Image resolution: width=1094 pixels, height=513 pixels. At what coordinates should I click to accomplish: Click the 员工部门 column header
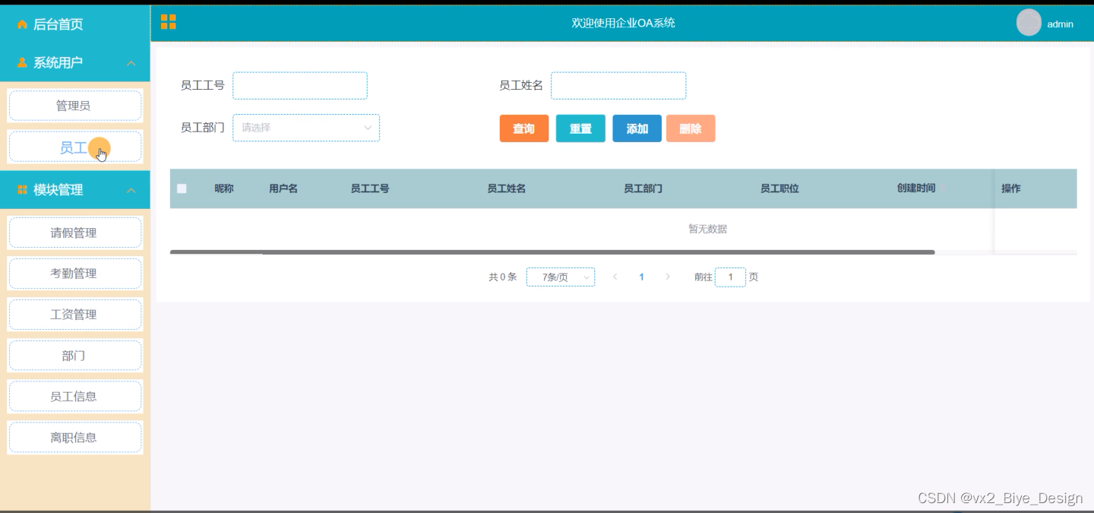tap(643, 188)
